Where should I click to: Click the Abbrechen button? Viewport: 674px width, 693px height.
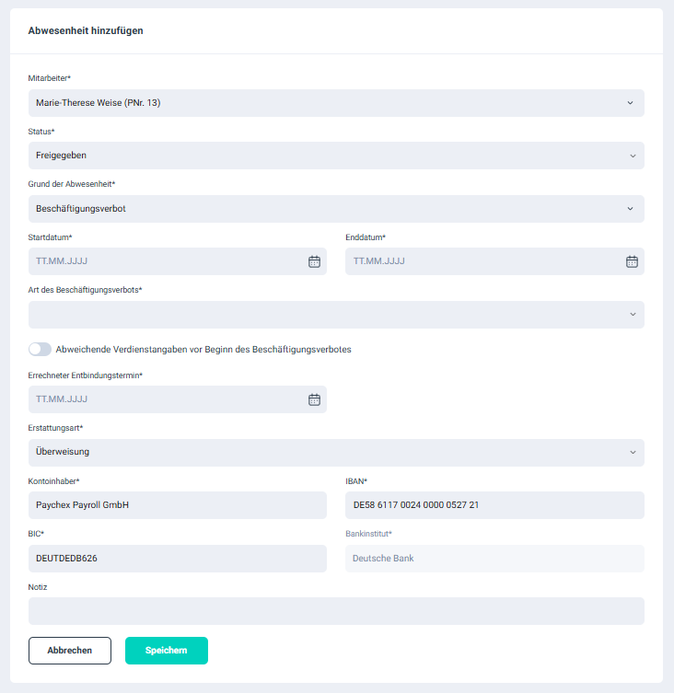point(70,651)
